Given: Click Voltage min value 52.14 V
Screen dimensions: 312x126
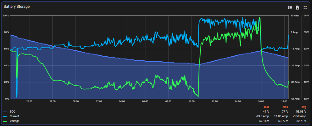Looking at the screenshot, I should (264, 121).
